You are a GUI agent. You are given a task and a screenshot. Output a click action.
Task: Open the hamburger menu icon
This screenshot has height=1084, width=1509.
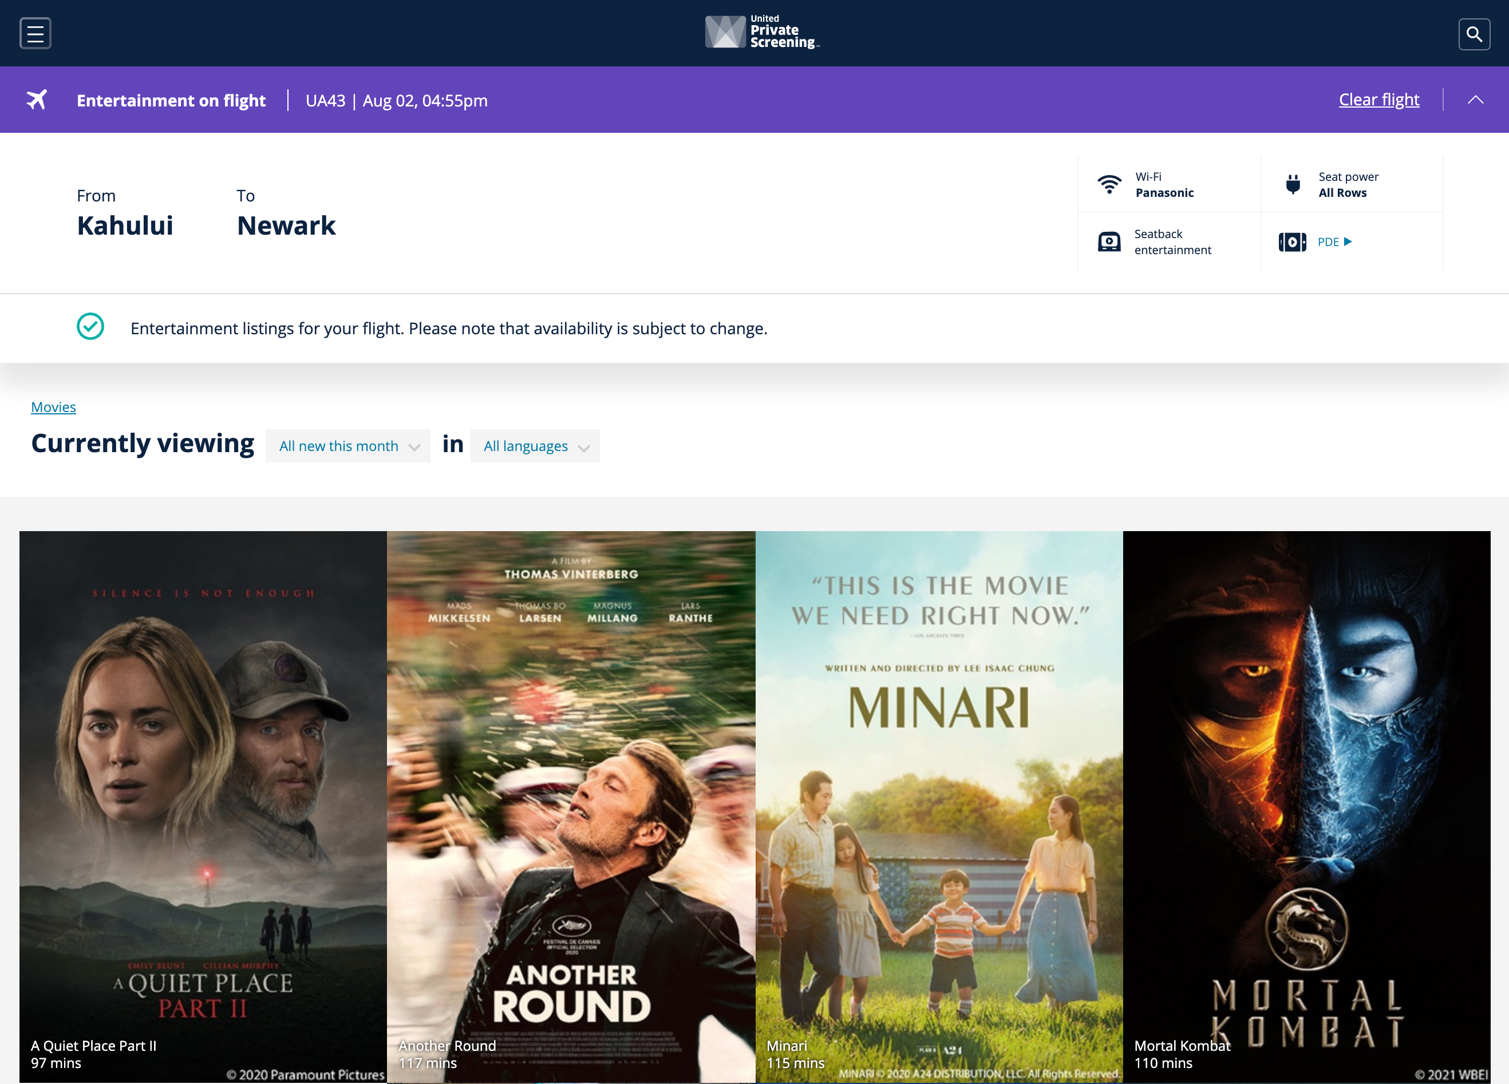35,33
